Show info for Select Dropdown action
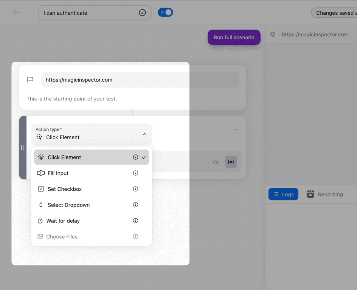Viewport: 357px width, 290px height. (135, 205)
